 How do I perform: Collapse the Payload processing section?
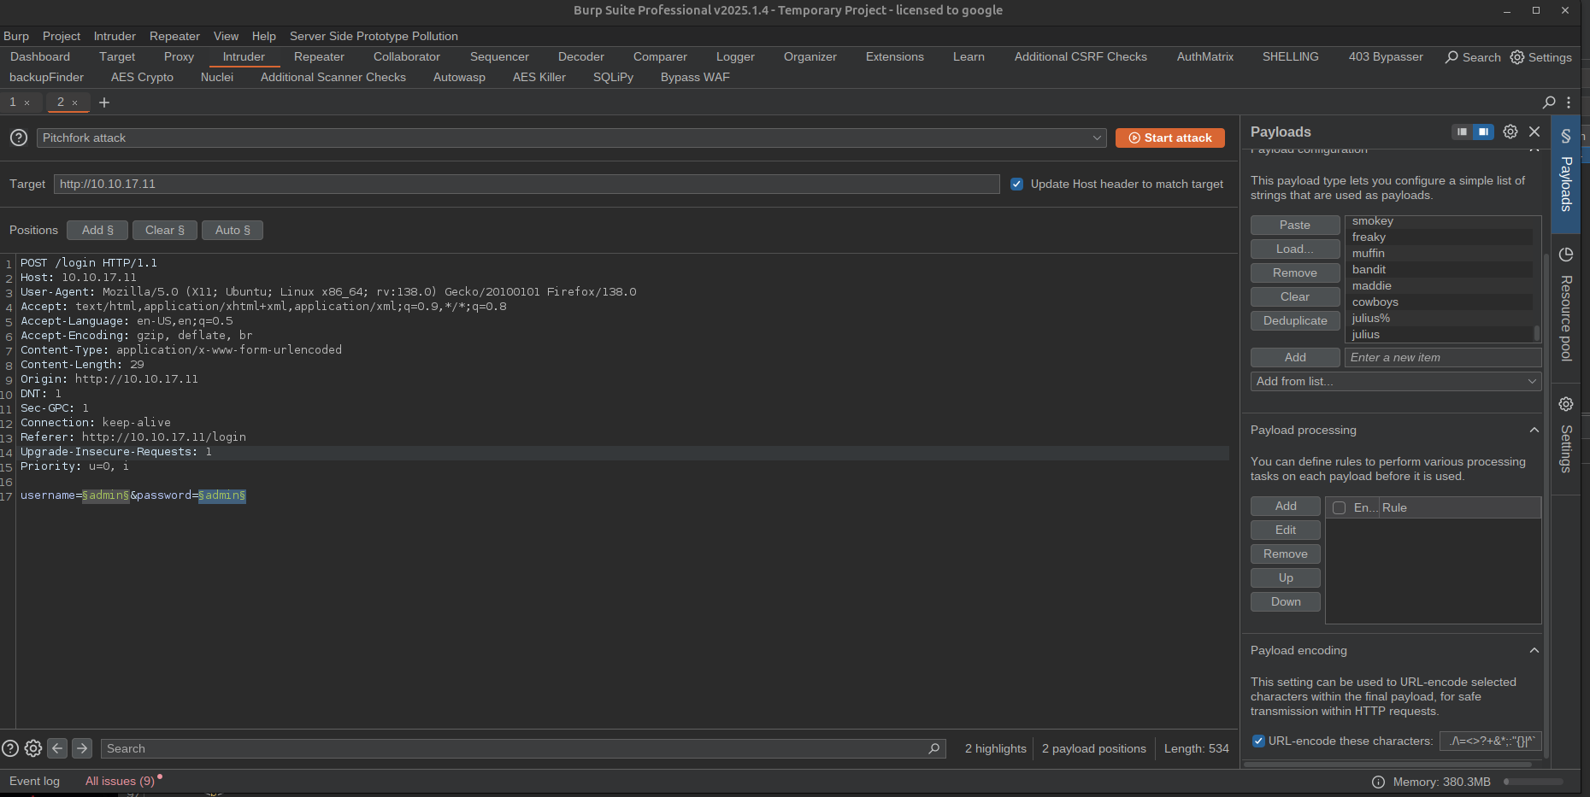coord(1534,430)
